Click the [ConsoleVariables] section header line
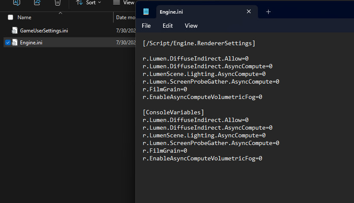 coord(173,112)
